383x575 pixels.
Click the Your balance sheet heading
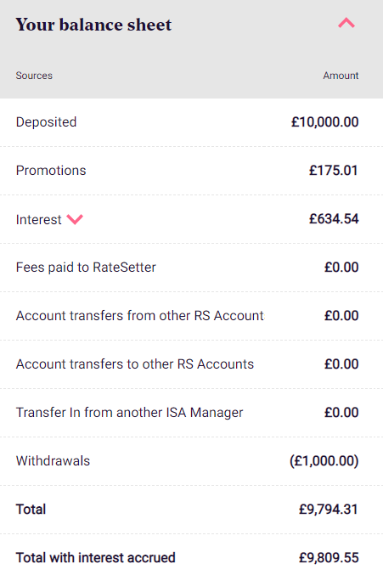(x=93, y=25)
